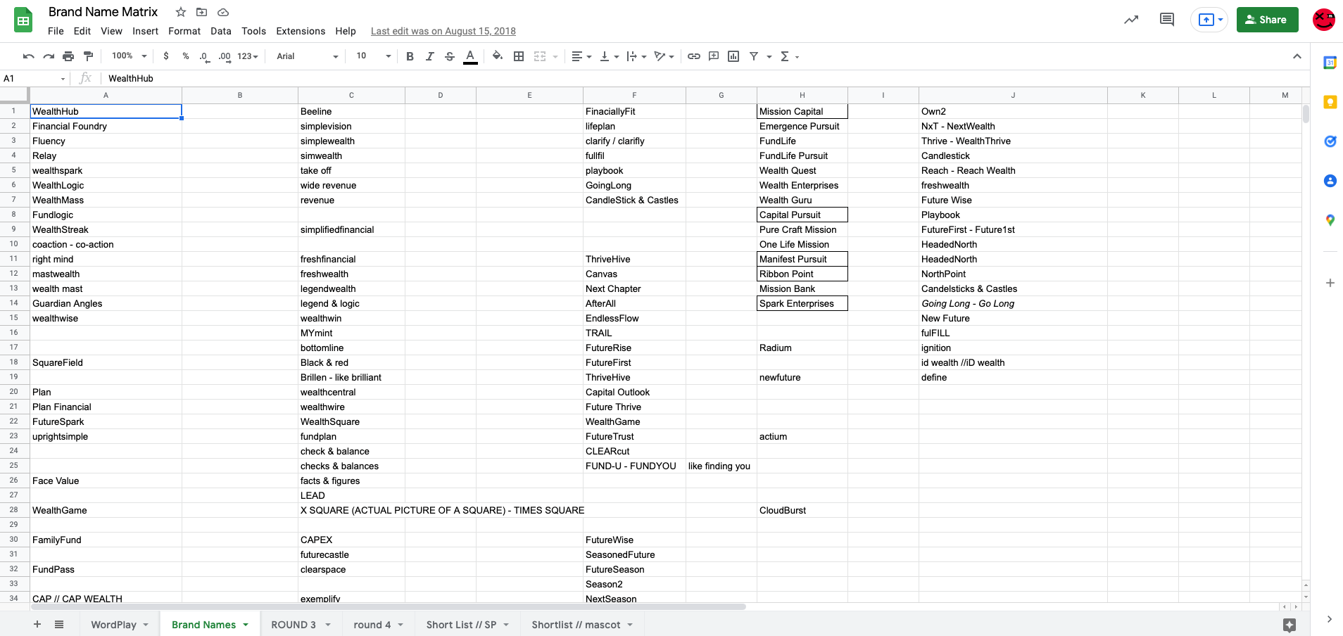Expand the font size dropdown
The width and height of the screenshot is (1343, 636).
pos(387,56)
